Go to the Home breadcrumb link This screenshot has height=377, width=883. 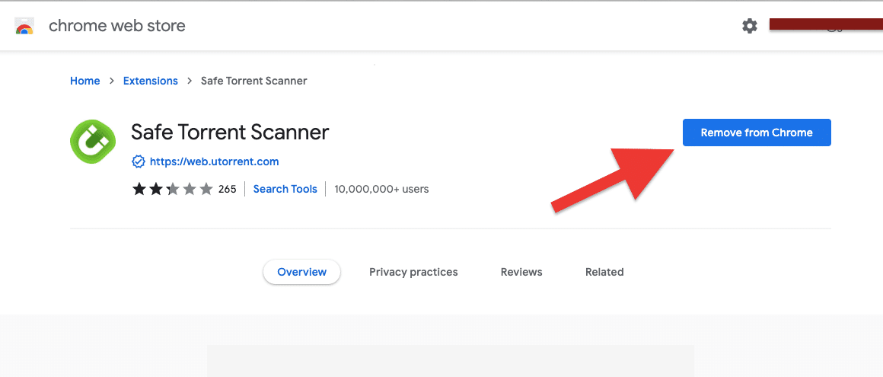[85, 81]
